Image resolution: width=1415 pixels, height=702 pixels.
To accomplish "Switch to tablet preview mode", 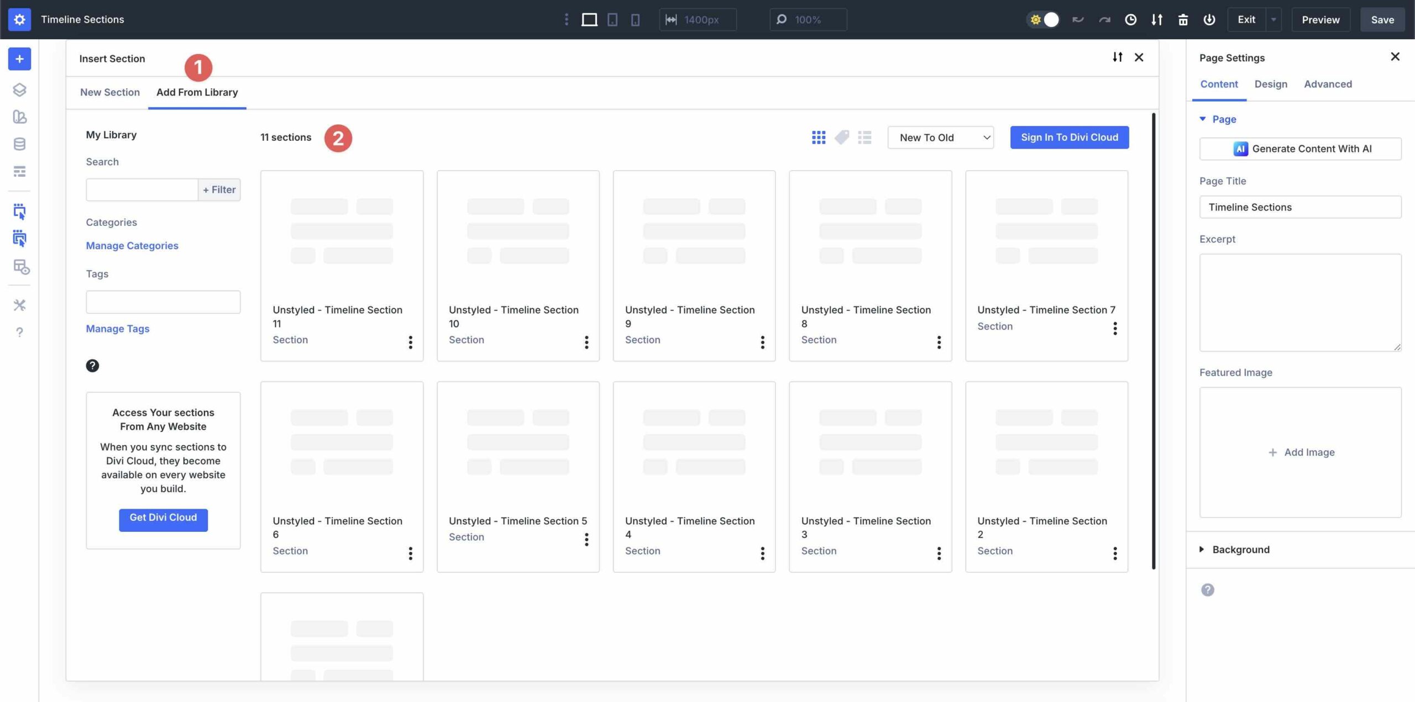I will [612, 19].
